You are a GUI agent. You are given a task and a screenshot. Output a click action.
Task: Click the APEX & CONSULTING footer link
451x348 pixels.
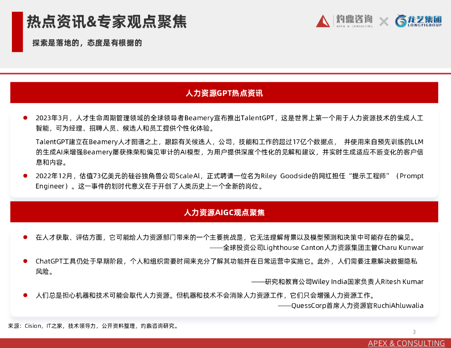406,343
